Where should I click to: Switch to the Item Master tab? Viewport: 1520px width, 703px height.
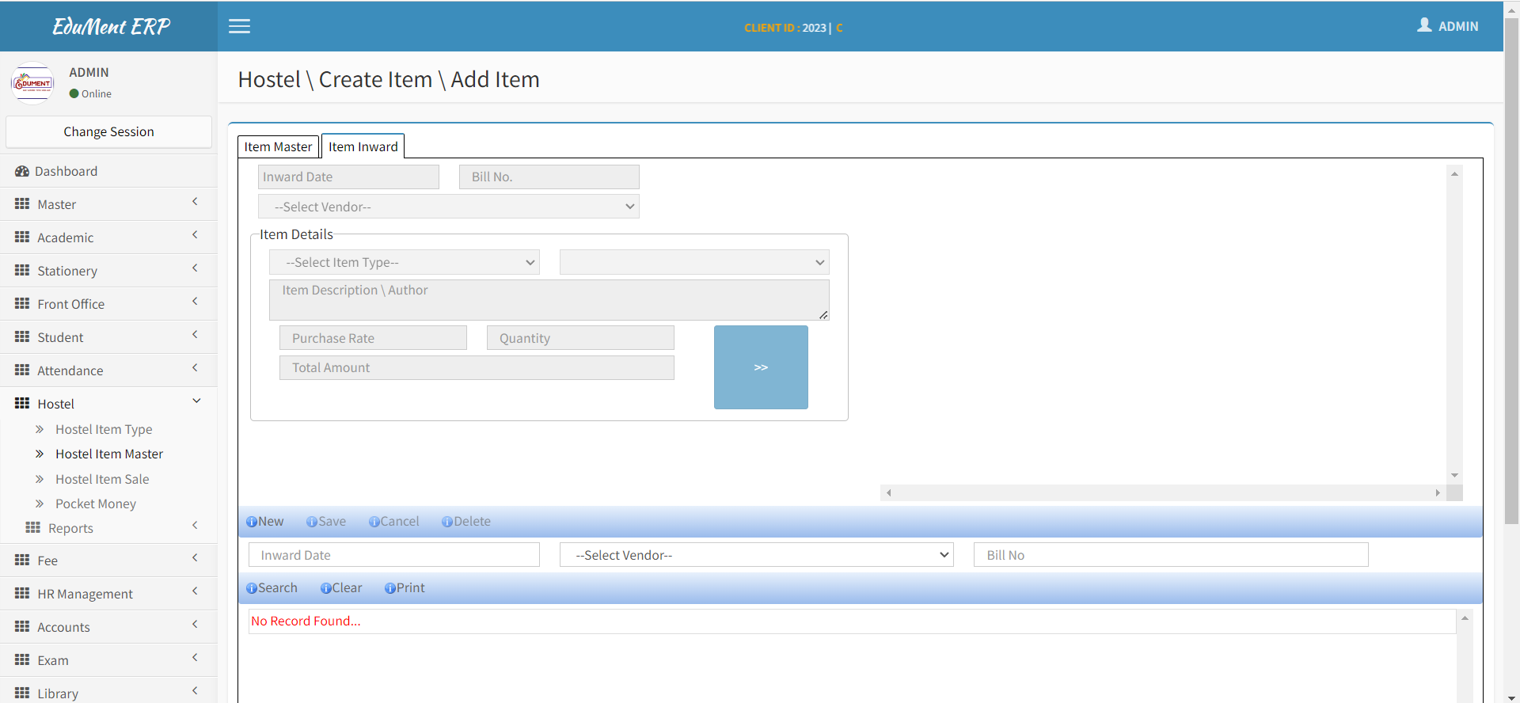pyautogui.click(x=278, y=146)
